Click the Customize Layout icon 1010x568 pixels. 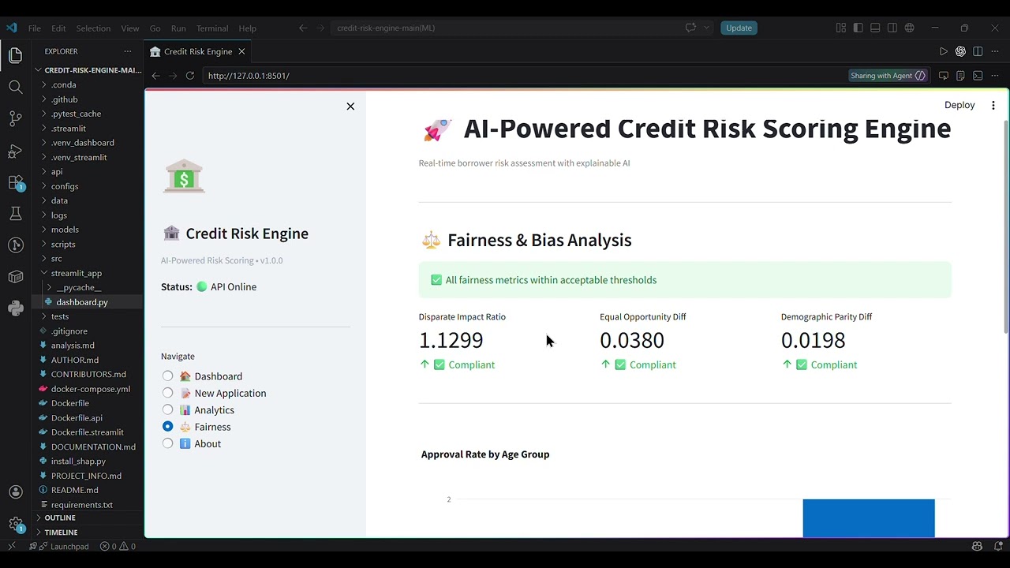coord(841,28)
